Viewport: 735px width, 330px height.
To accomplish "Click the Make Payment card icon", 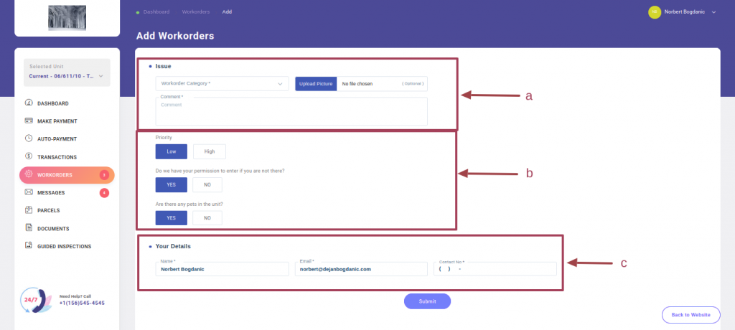I will click(29, 121).
